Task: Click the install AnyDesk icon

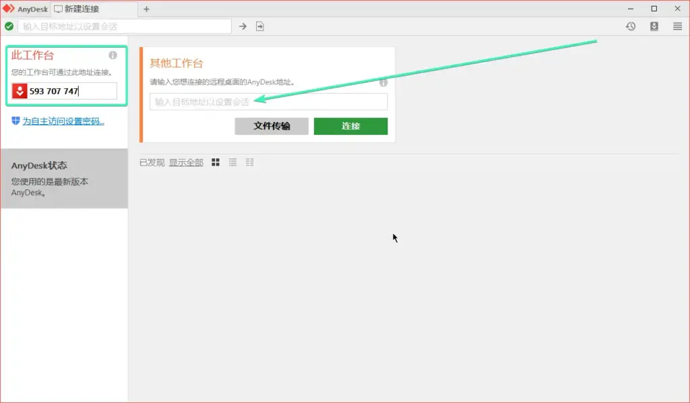Action: [x=654, y=26]
